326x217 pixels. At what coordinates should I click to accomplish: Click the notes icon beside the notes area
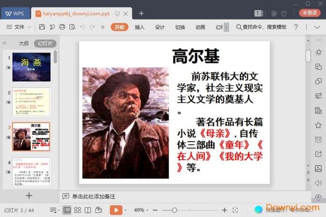click(66, 196)
